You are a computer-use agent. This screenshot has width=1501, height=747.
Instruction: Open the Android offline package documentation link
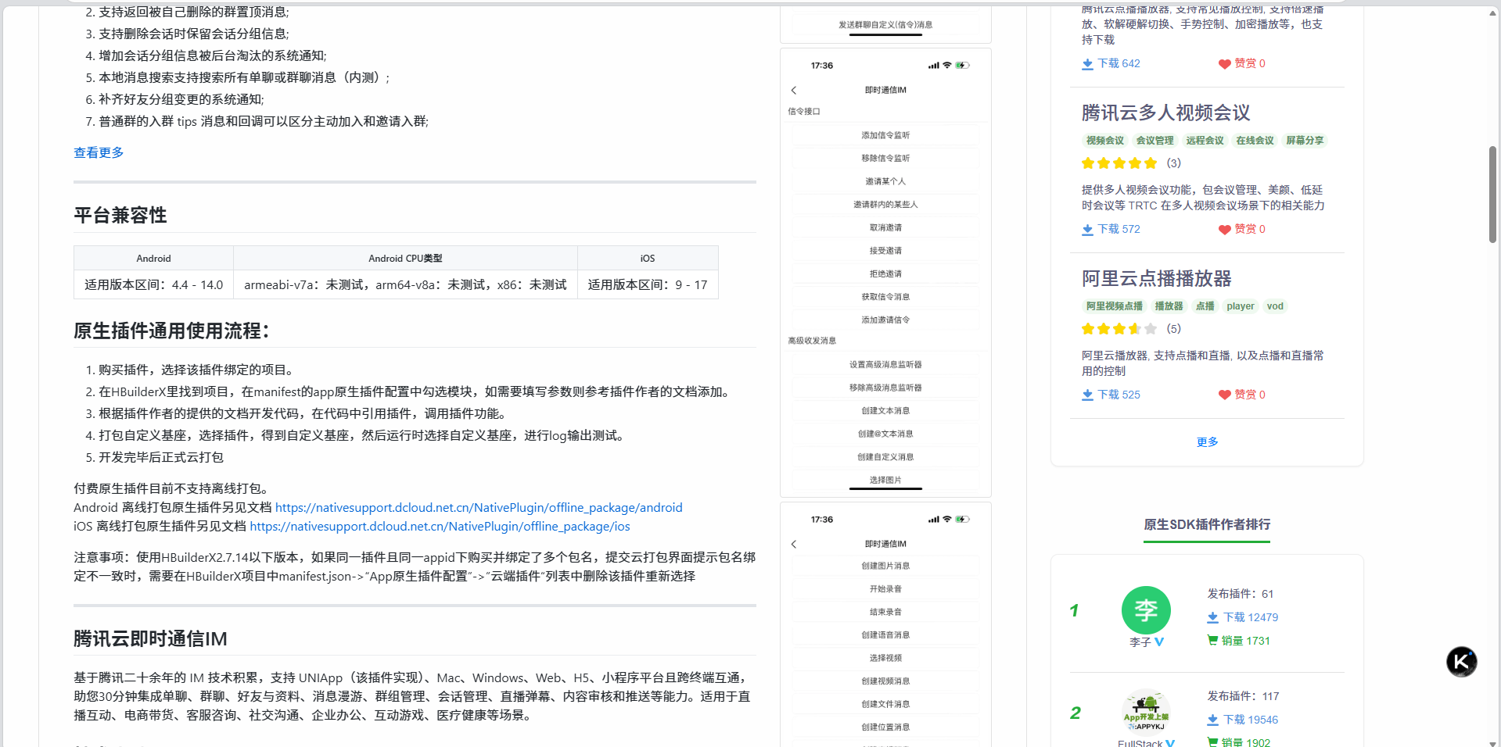tap(479, 508)
